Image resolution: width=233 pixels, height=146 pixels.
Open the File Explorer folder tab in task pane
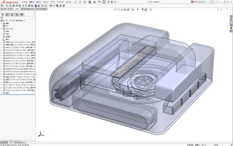point(231,22)
